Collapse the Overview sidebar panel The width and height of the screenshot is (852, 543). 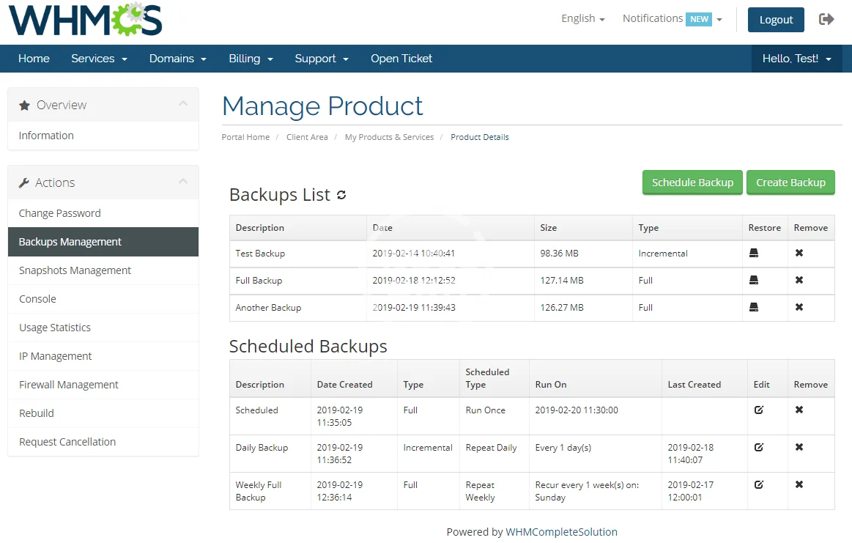tap(183, 105)
